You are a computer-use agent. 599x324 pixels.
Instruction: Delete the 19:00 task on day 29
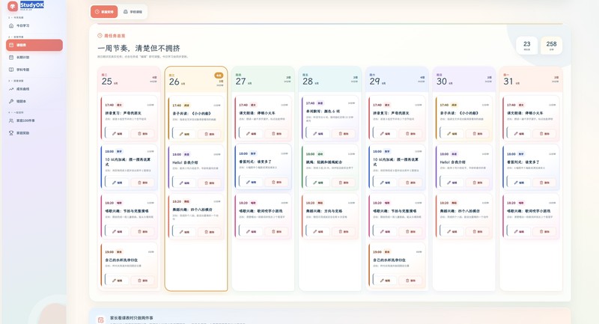pyautogui.click(x=410, y=281)
